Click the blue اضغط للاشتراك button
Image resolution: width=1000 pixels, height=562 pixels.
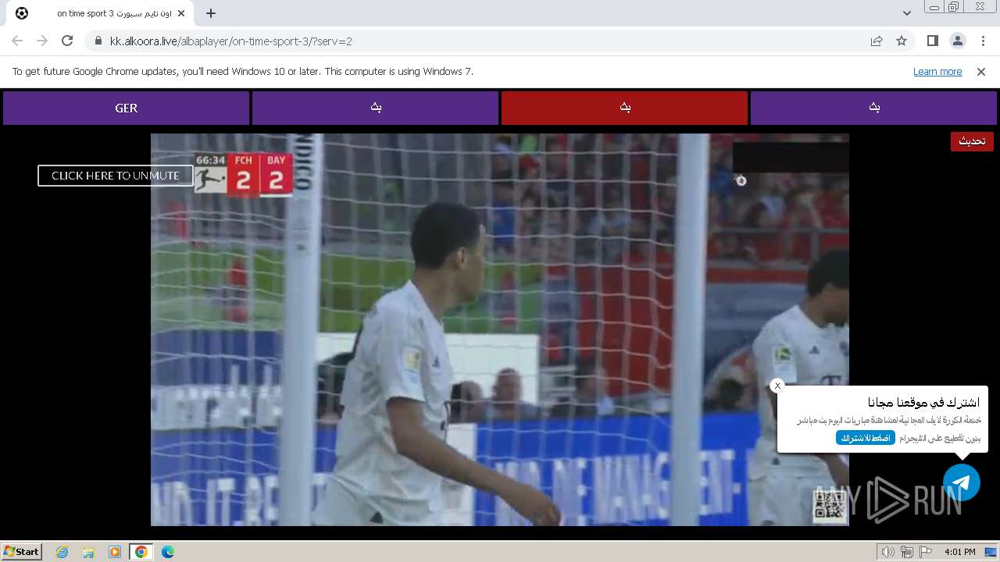[x=866, y=438]
